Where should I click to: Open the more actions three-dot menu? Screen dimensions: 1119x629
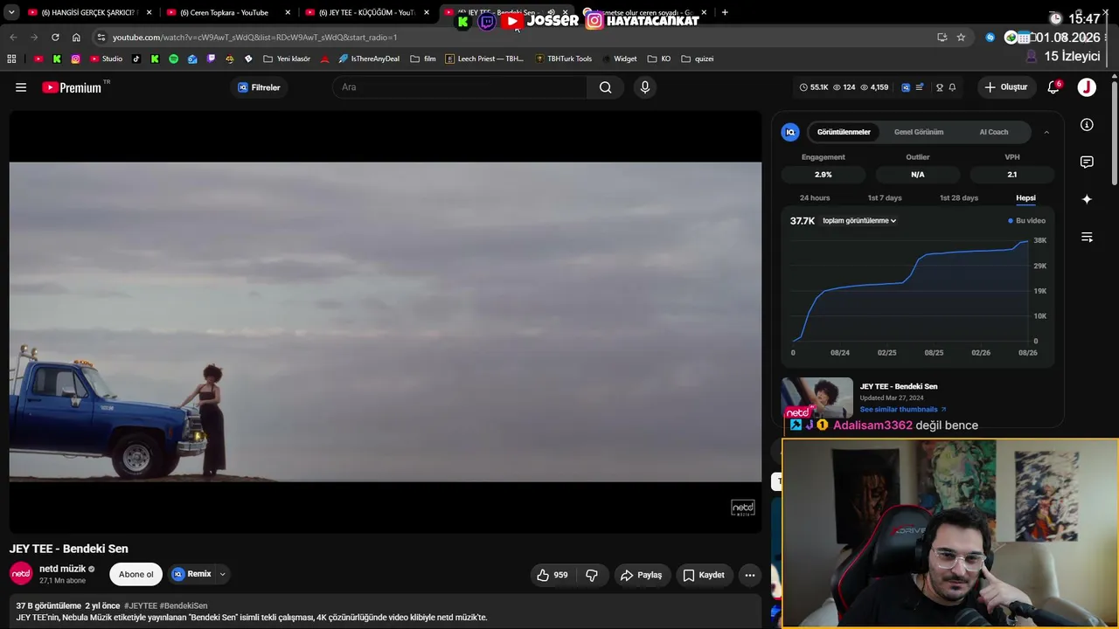pos(750,575)
